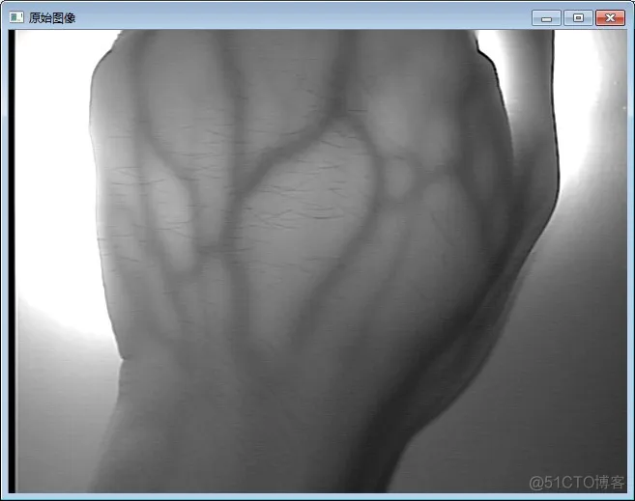Click the 原始图像 title text

pos(52,17)
